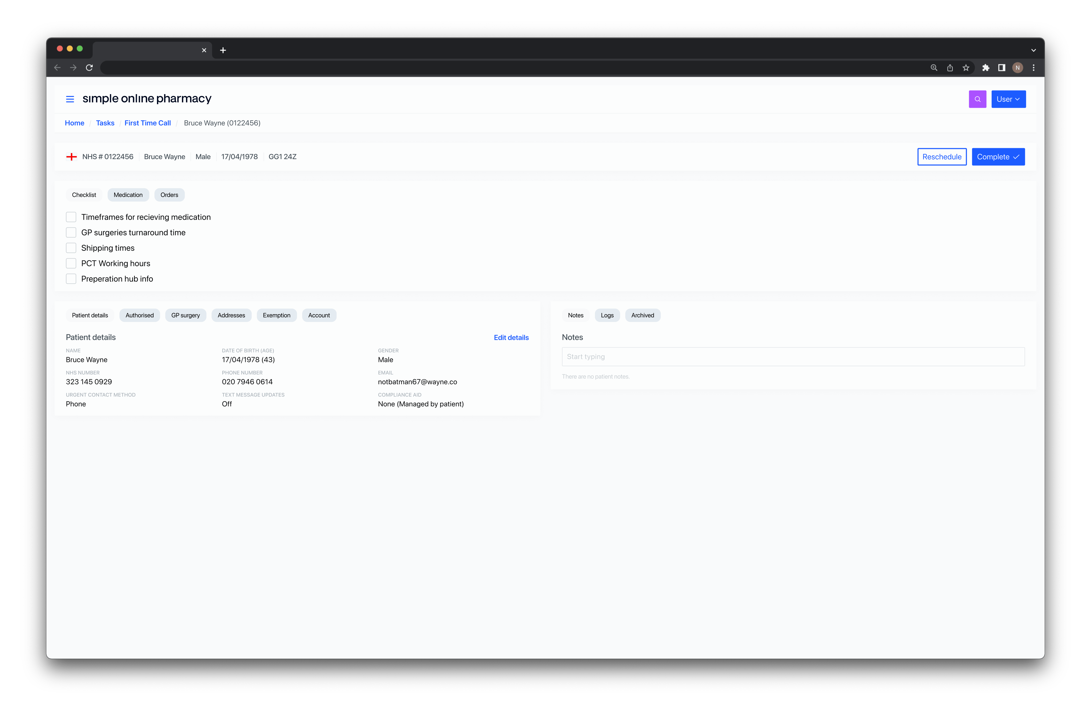Open a new browser tab
The image size is (1091, 714).
223,50
